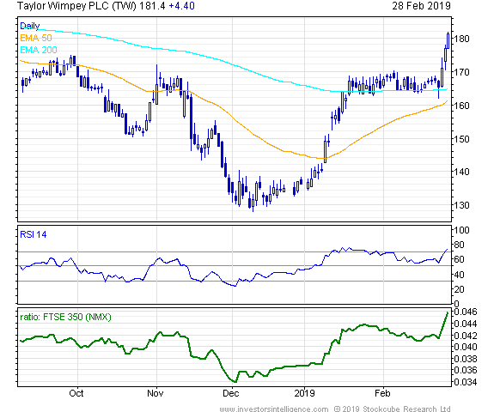
Task: Click the latest candlestick near 180
Action: coord(448,40)
